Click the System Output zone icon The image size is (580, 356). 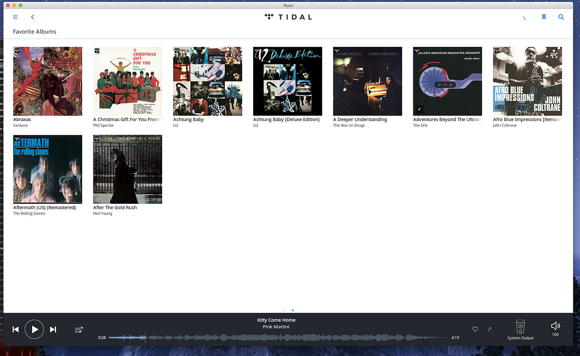pos(520,327)
